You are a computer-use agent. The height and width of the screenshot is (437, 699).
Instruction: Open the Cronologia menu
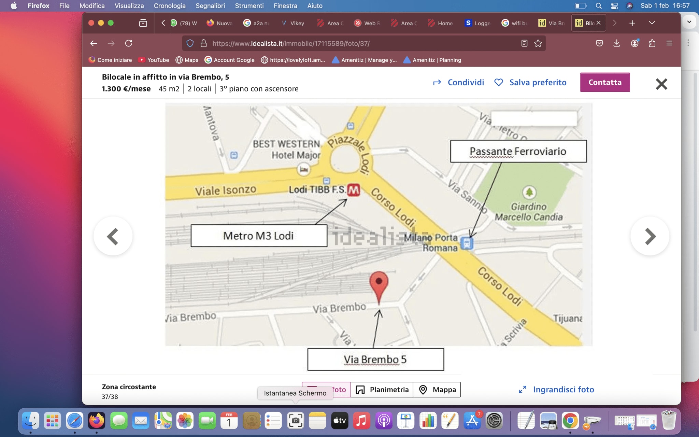170,6
